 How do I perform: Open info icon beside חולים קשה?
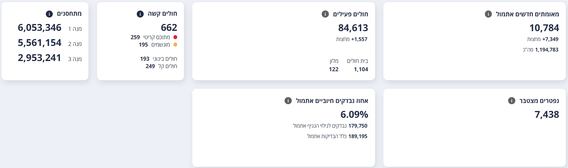click(140, 14)
